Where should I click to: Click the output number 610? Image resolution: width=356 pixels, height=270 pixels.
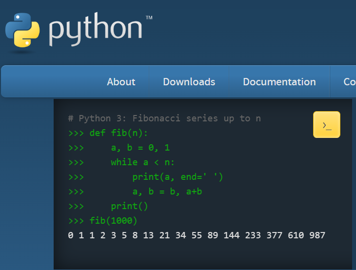296,235
